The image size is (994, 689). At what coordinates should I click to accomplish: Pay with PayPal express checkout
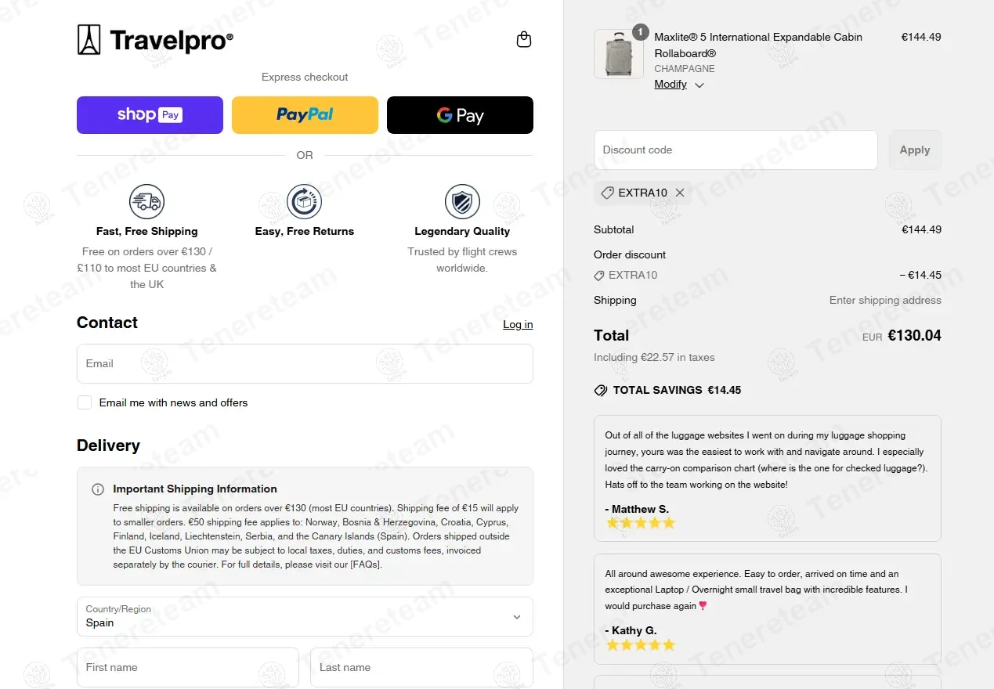(305, 115)
